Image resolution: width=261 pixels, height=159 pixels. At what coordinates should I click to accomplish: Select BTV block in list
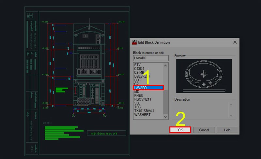[x=137, y=65]
